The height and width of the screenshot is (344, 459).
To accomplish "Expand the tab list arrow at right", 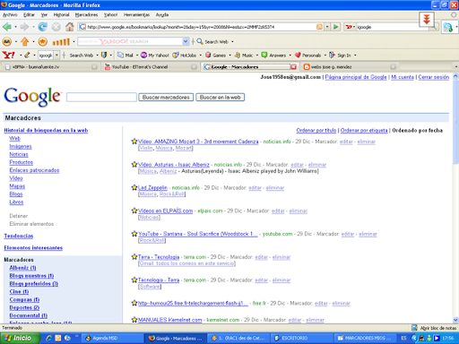I will click(x=456, y=66).
